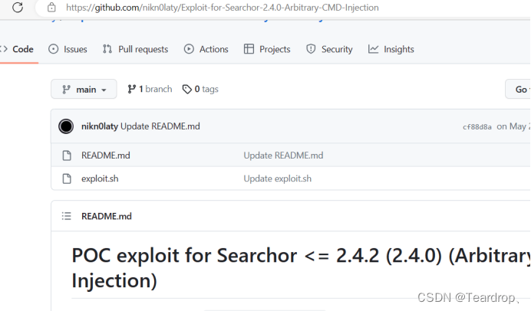Open the Security tab
531x311 pixels.
[x=329, y=49]
